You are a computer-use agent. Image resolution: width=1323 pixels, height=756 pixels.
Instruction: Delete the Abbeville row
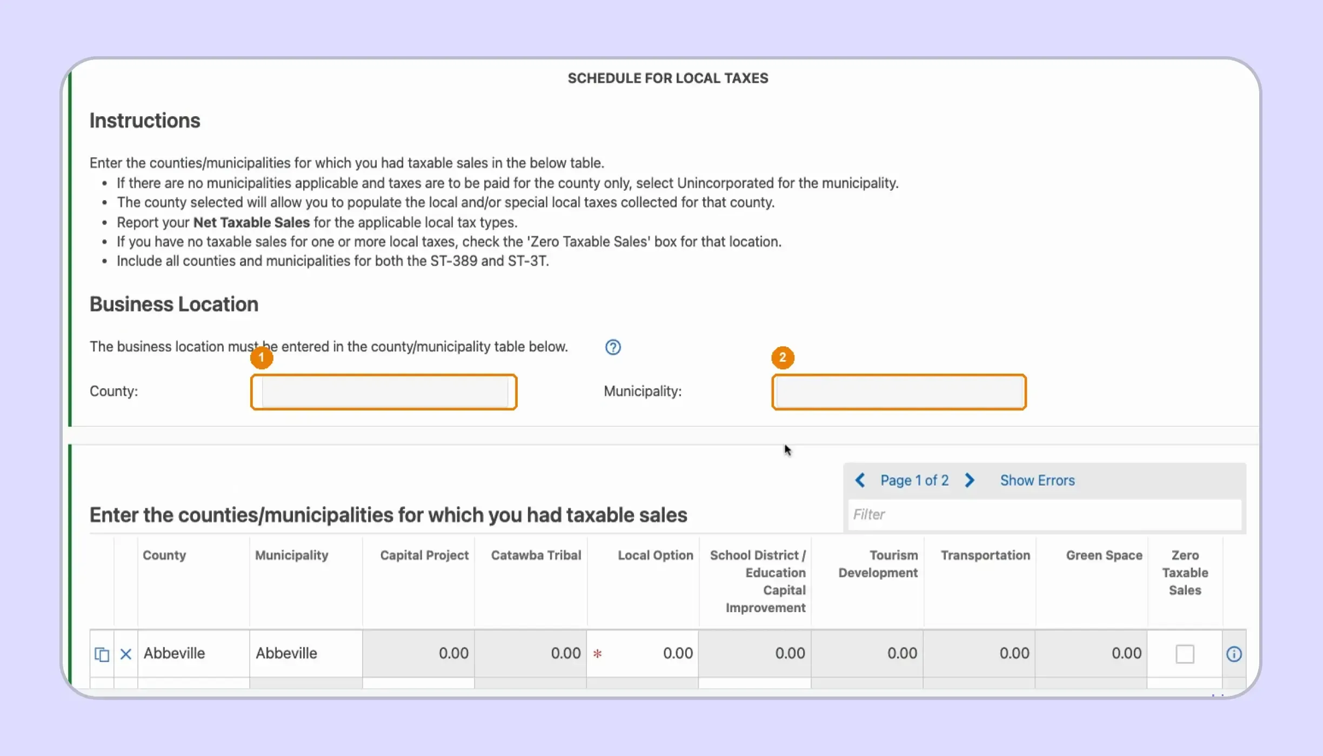pos(126,654)
